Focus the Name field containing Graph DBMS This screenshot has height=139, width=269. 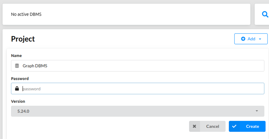click(x=138, y=66)
